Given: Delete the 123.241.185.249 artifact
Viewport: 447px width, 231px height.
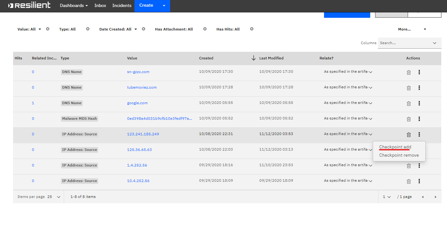Looking at the screenshot, I should click(409, 135).
